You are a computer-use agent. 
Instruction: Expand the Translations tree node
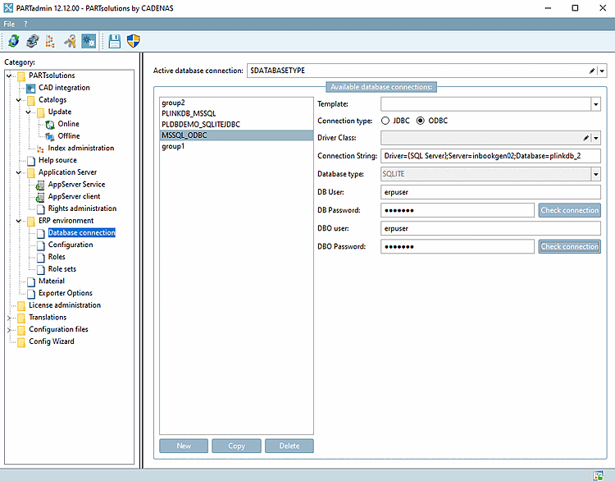pyautogui.click(x=9, y=318)
